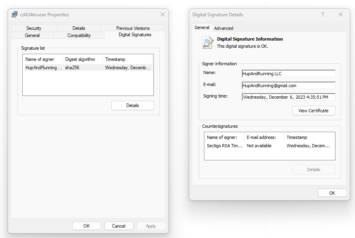Click the question mark help button

point(322,15)
